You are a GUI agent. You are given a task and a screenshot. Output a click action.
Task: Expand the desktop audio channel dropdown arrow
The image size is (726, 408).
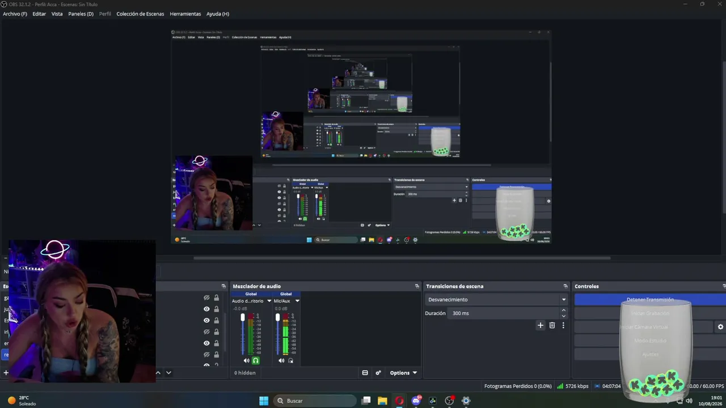point(269,301)
